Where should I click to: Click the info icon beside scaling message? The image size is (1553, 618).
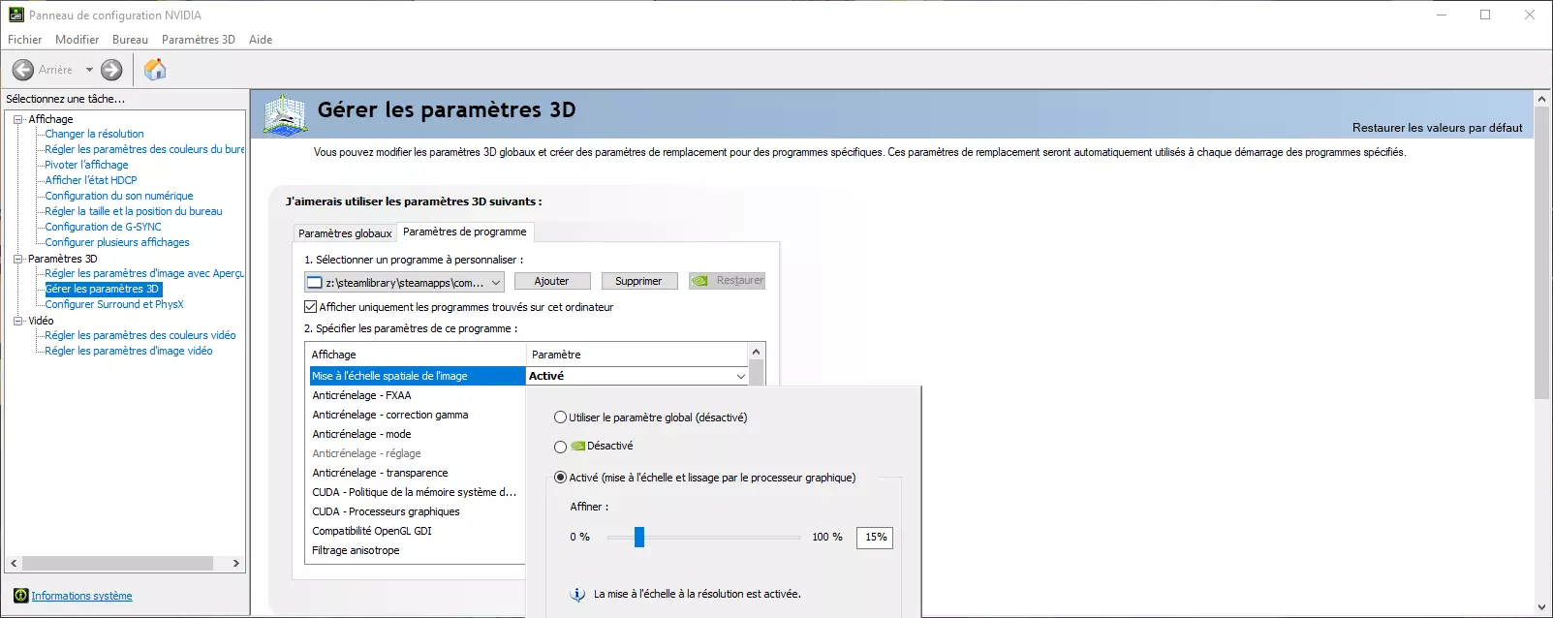point(577,595)
